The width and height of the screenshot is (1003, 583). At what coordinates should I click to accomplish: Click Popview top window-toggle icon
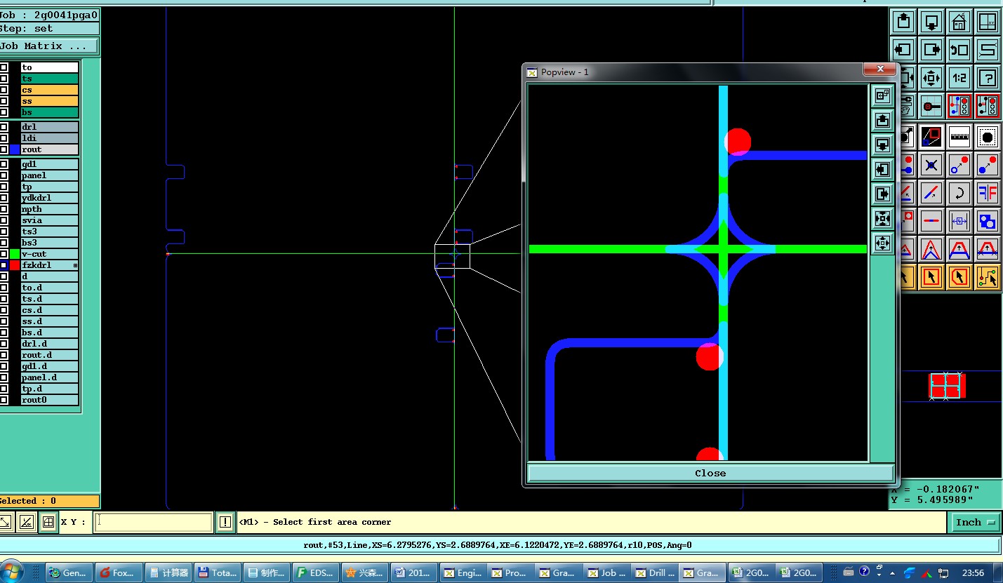[x=882, y=95]
